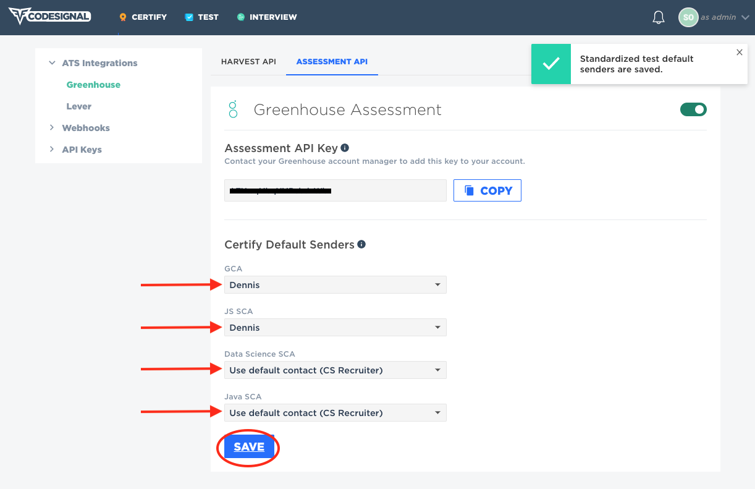Click the Save button
The width and height of the screenshot is (755, 489).
click(x=249, y=447)
